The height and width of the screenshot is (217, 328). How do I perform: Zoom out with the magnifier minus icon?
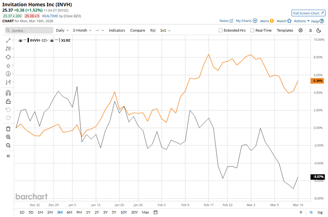(8, 146)
